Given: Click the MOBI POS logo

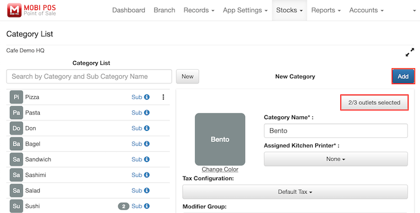Looking at the screenshot, I should (32, 10).
